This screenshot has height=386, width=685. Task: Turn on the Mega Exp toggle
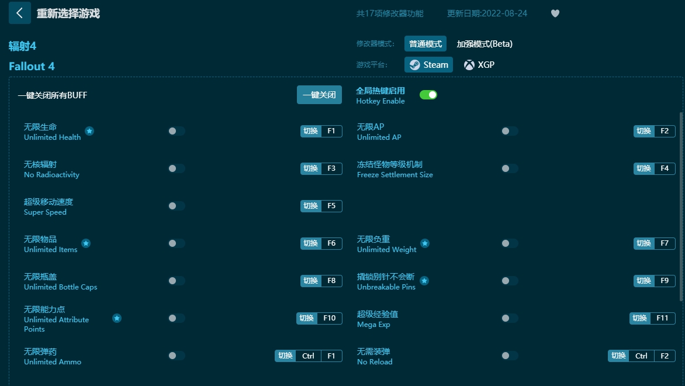pos(510,318)
